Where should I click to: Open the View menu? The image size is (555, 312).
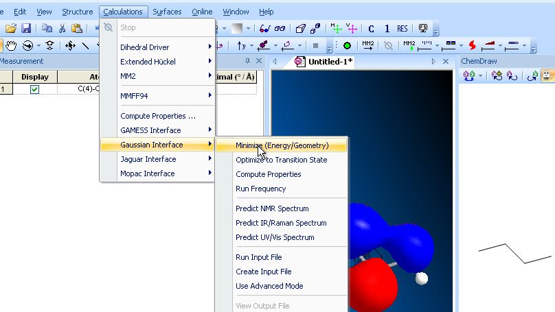pos(44,12)
